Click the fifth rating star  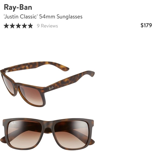(x=30, y=26)
